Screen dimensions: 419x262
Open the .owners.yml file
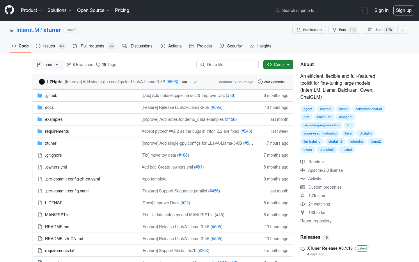(x=56, y=167)
